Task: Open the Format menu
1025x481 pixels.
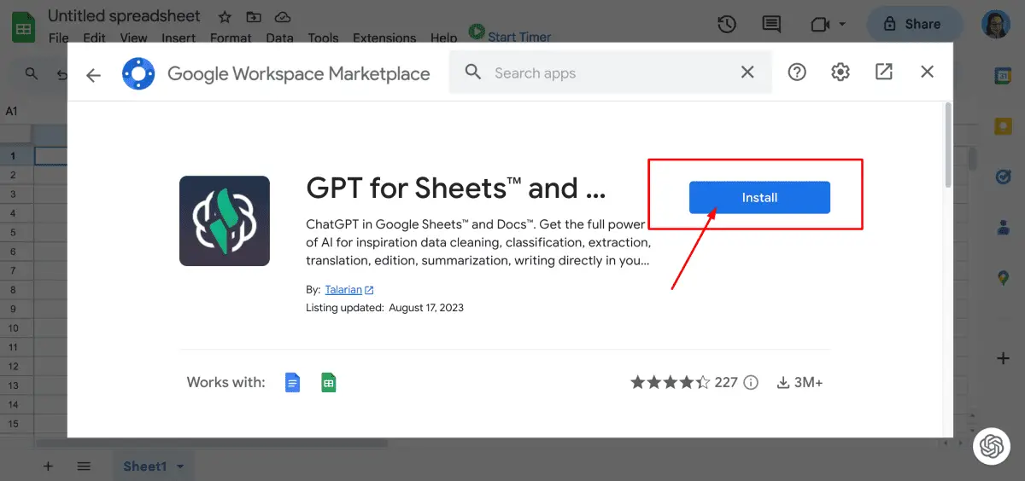Action: coord(231,38)
